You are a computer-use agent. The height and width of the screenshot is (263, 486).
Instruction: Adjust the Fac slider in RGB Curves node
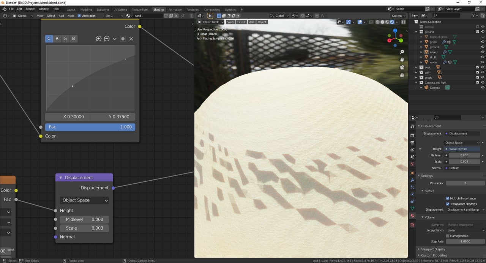(90, 127)
